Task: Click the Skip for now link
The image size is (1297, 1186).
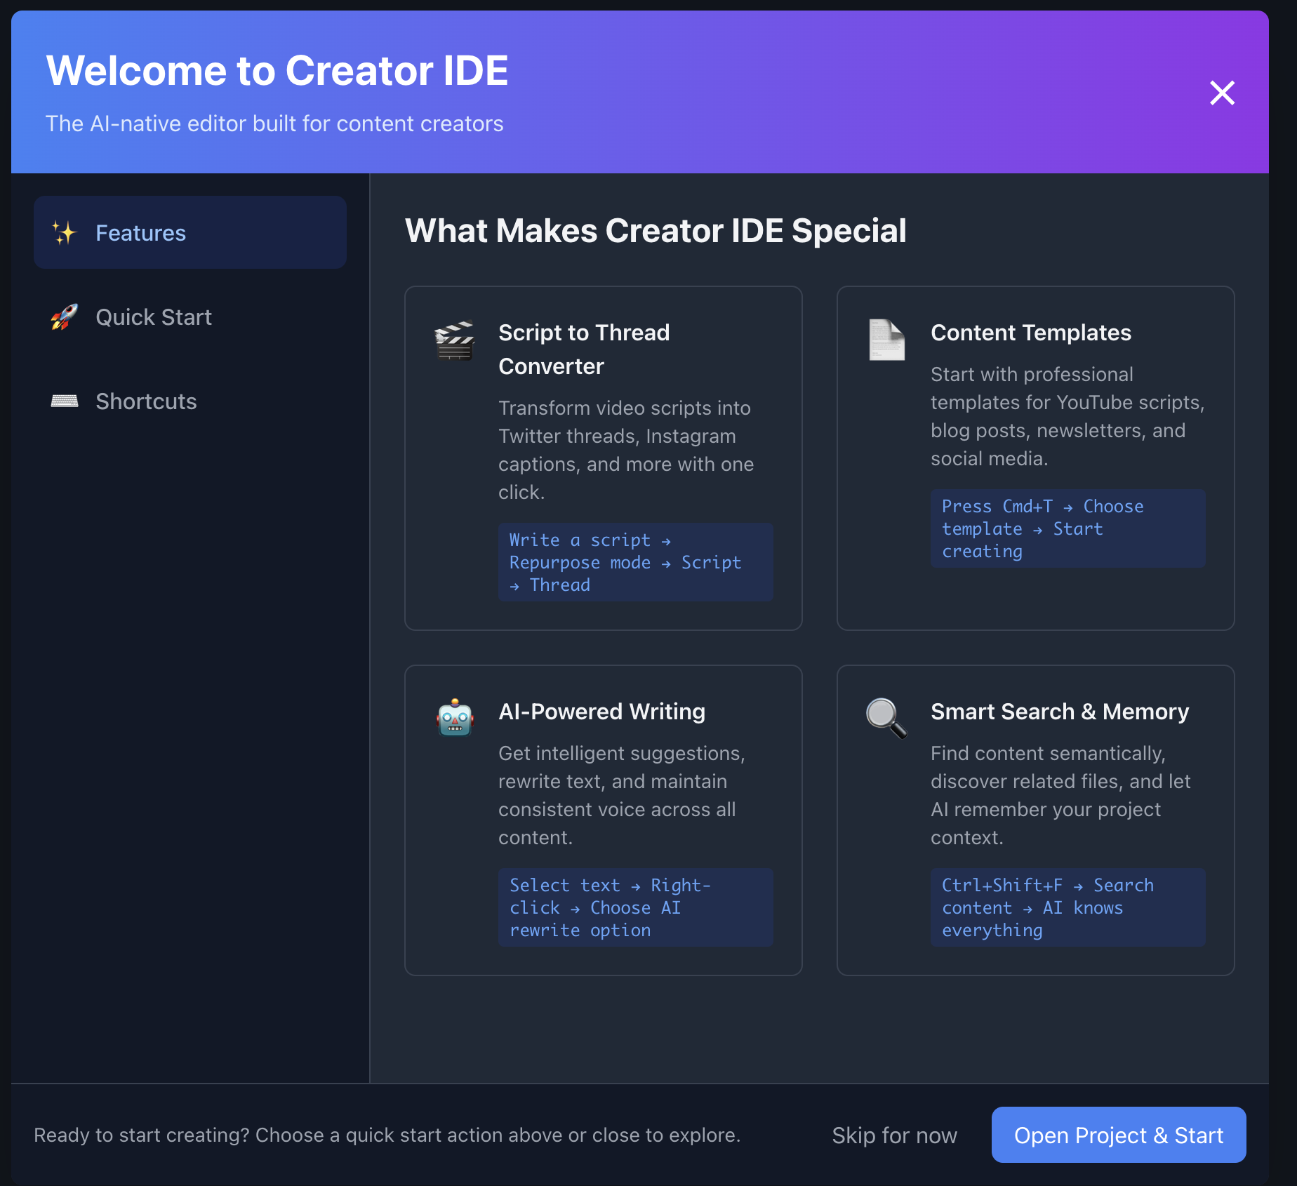Action: coord(894,1135)
